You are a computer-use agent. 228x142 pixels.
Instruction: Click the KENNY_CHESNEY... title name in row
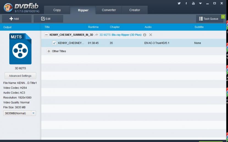(71, 43)
